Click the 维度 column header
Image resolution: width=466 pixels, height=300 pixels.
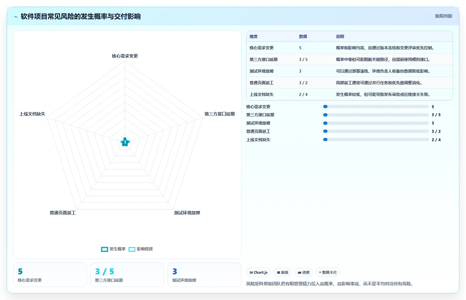(x=253, y=37)
